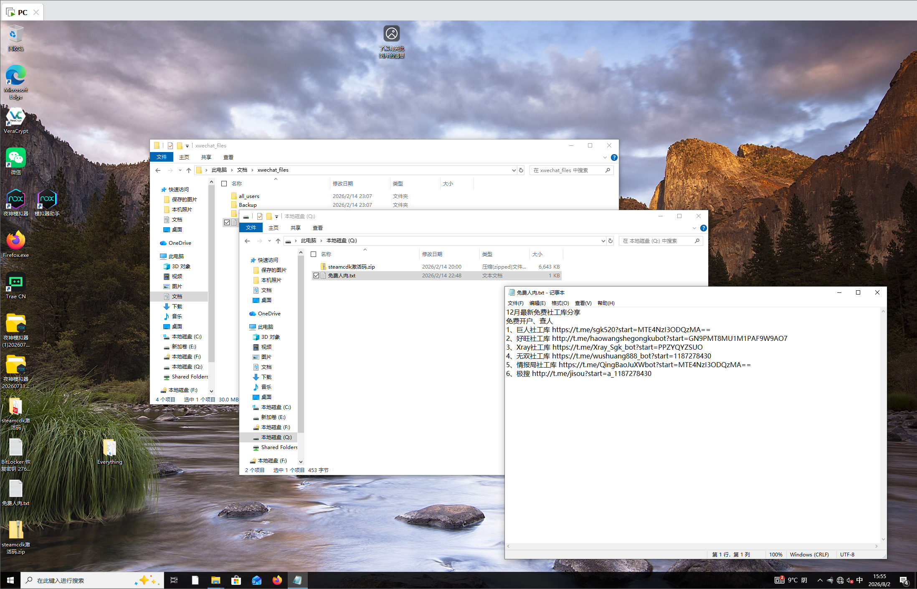Click the Windows Start button
This screenshot has height=589, width=917.
10,580
